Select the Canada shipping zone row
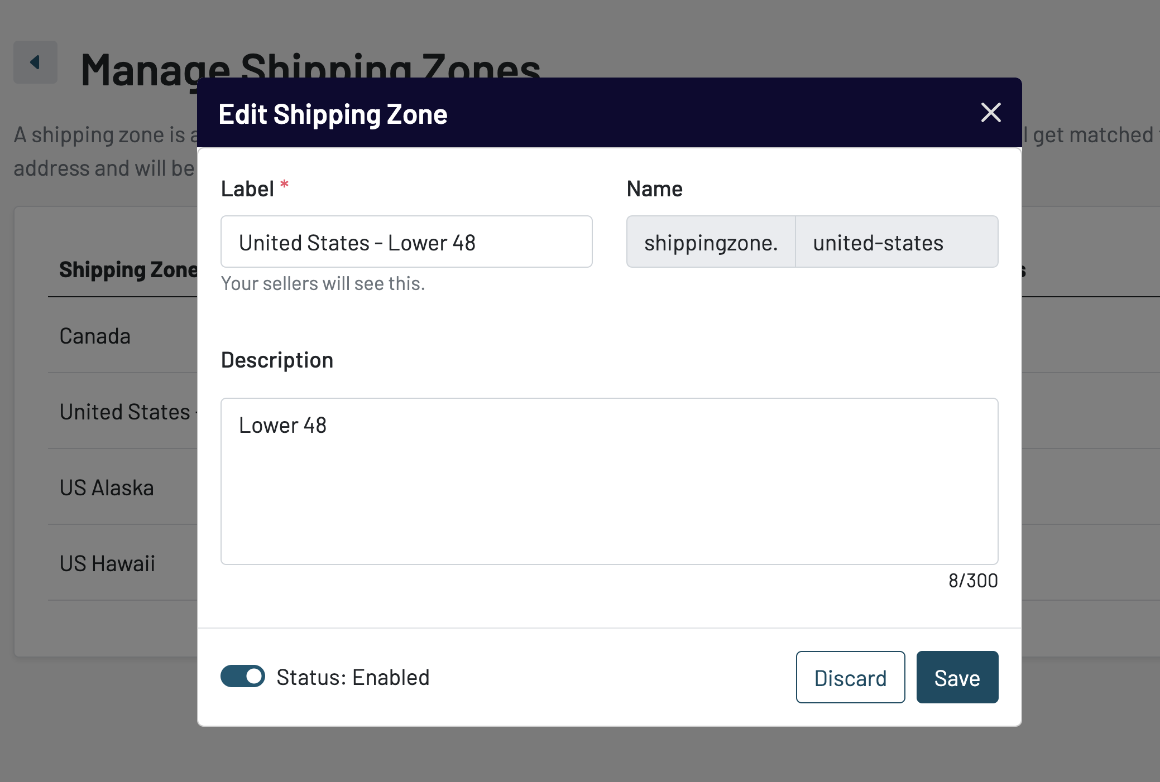The height and width of the screenshot is (782, 1160). 95,336
